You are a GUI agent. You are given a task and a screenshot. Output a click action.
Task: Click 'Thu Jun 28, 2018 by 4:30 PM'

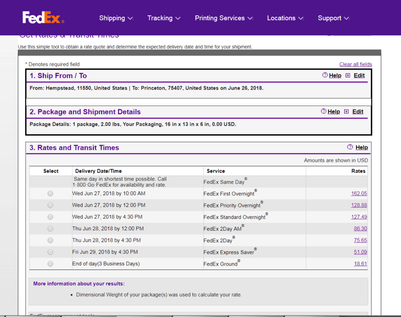tap(106, 241)
